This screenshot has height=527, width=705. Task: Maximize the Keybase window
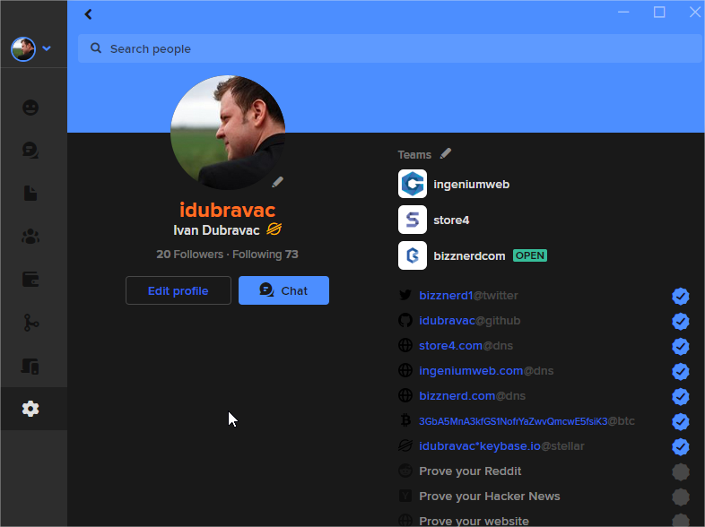(x=659, y=13)
